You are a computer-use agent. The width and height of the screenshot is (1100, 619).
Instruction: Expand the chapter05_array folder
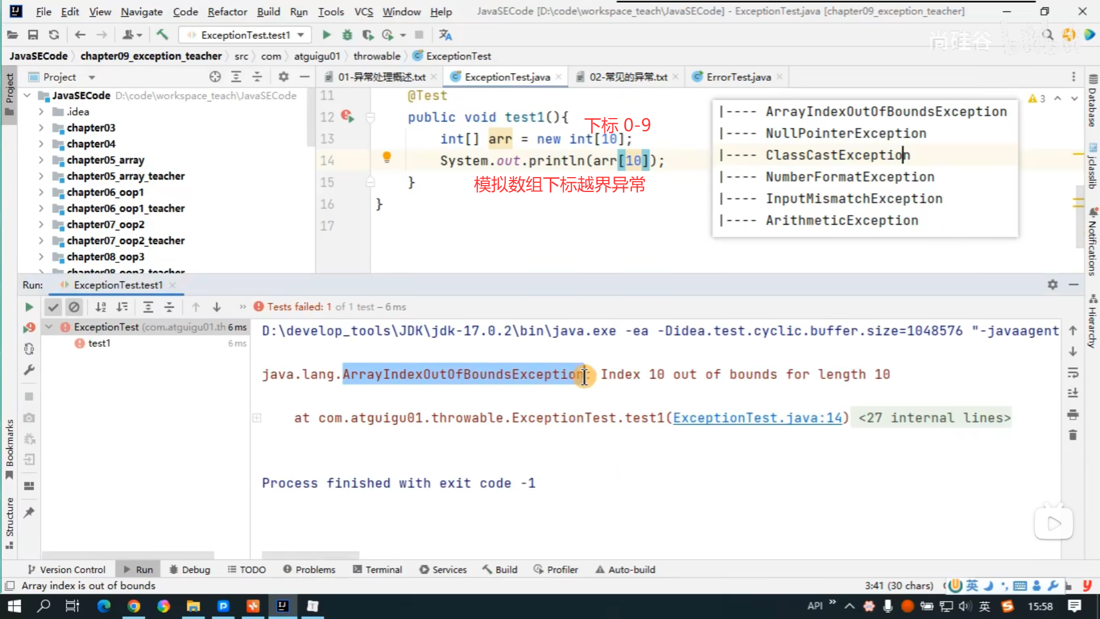pos(41,160)
